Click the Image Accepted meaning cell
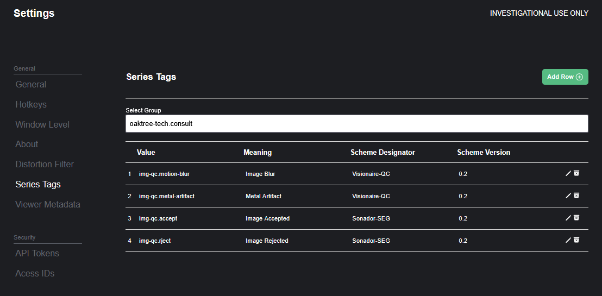This screenshot has width=602, height=296. [x=268, y=218]
